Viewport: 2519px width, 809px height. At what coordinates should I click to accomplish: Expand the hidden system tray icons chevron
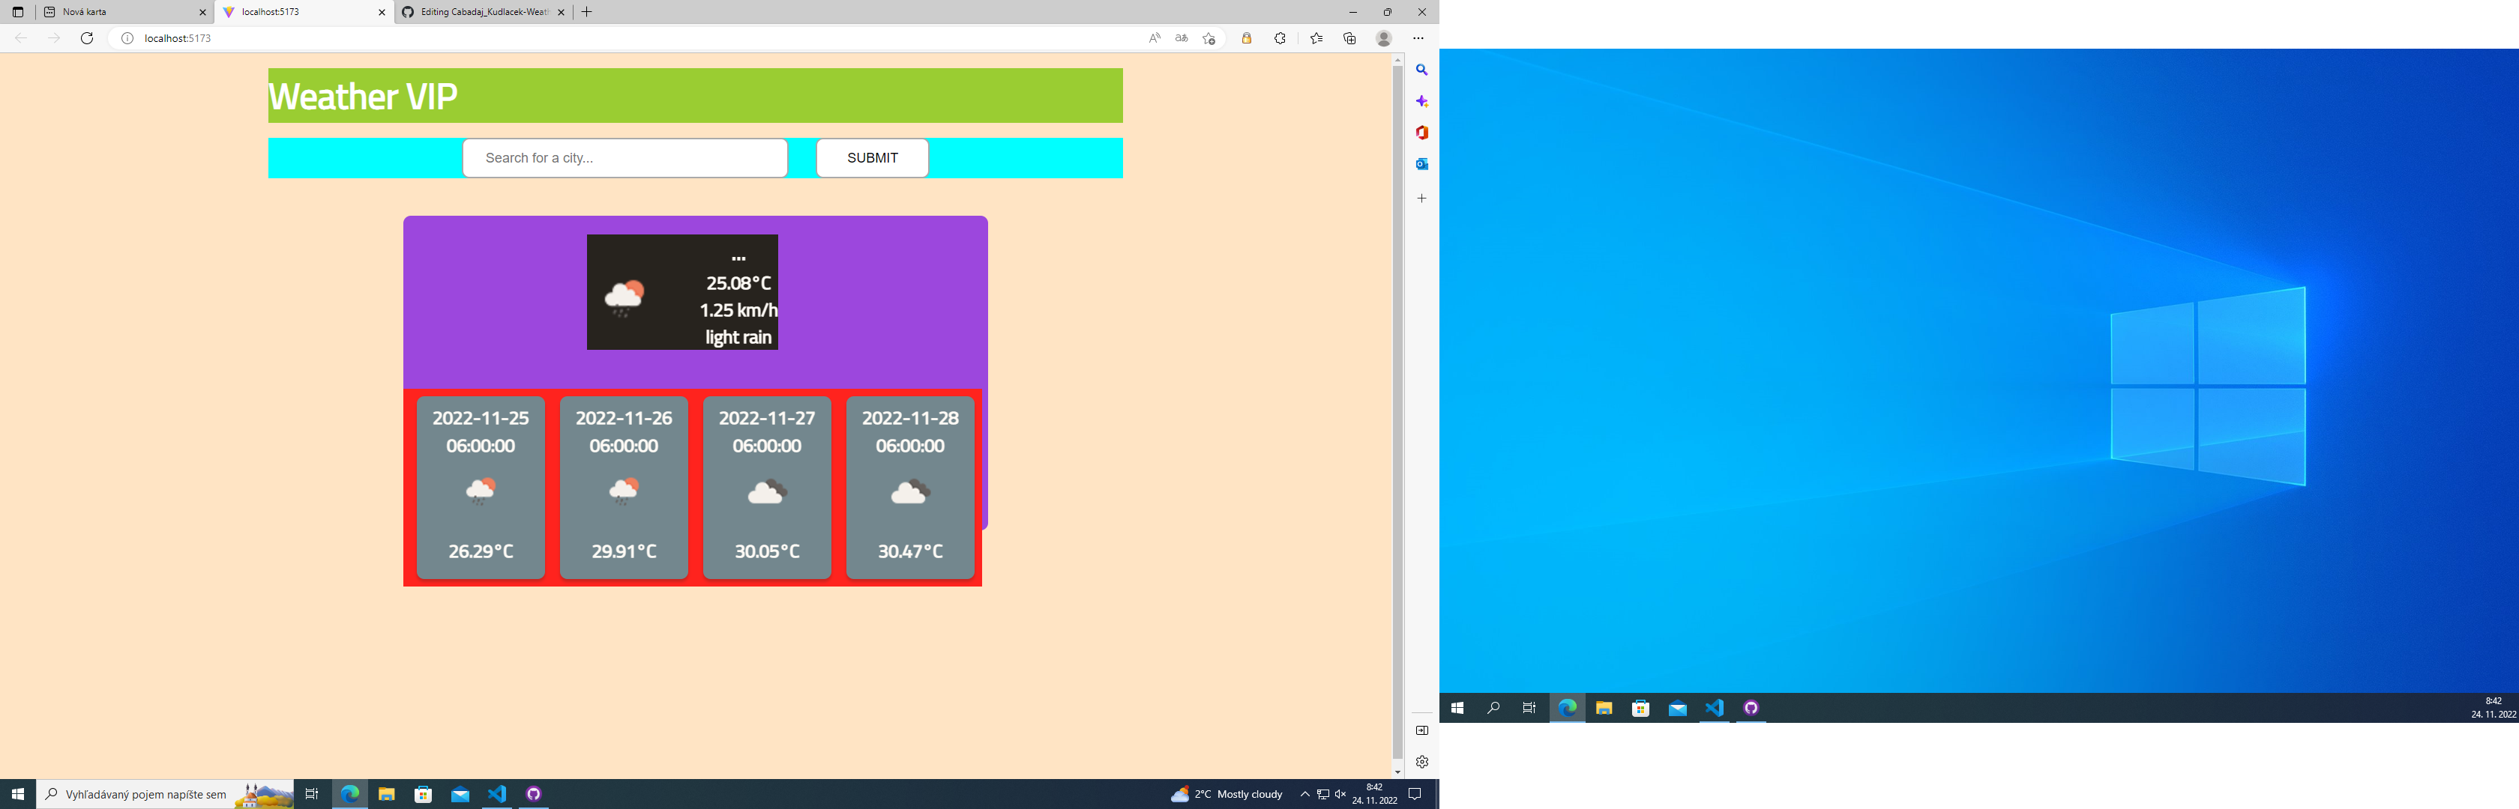click(x=1304, y=794)
